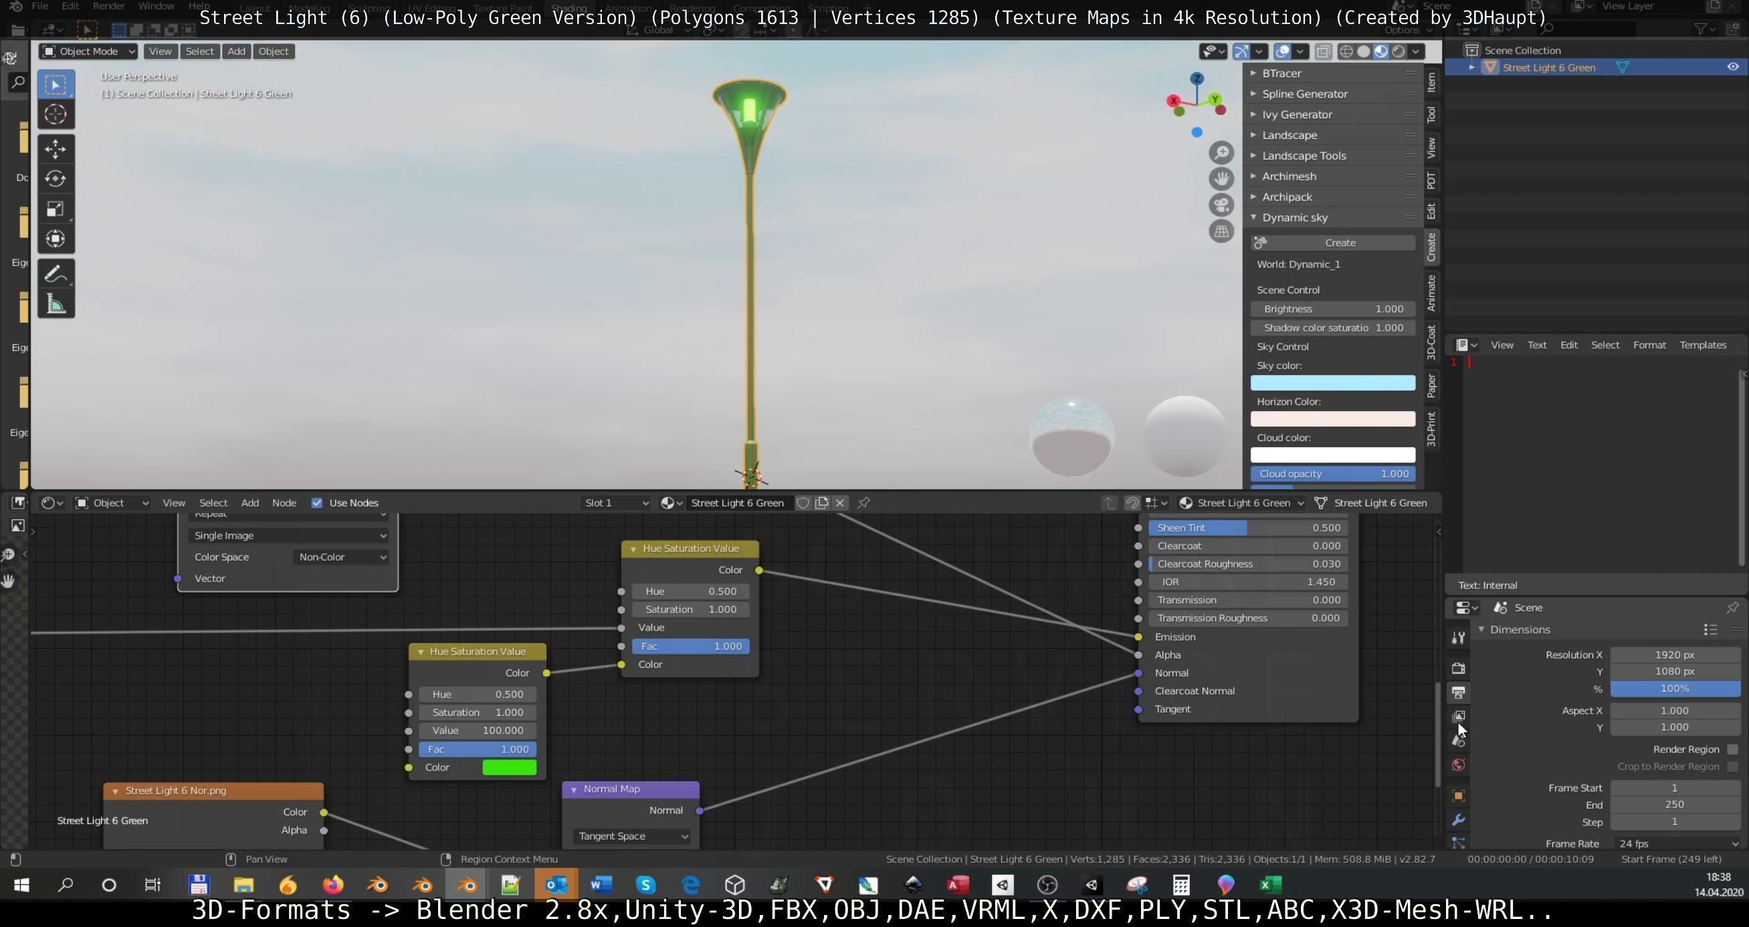Switch to the Item sidebar tab
This screenshot has width=1749, height=927.
pyautogui.click(x=1431, y=82)
